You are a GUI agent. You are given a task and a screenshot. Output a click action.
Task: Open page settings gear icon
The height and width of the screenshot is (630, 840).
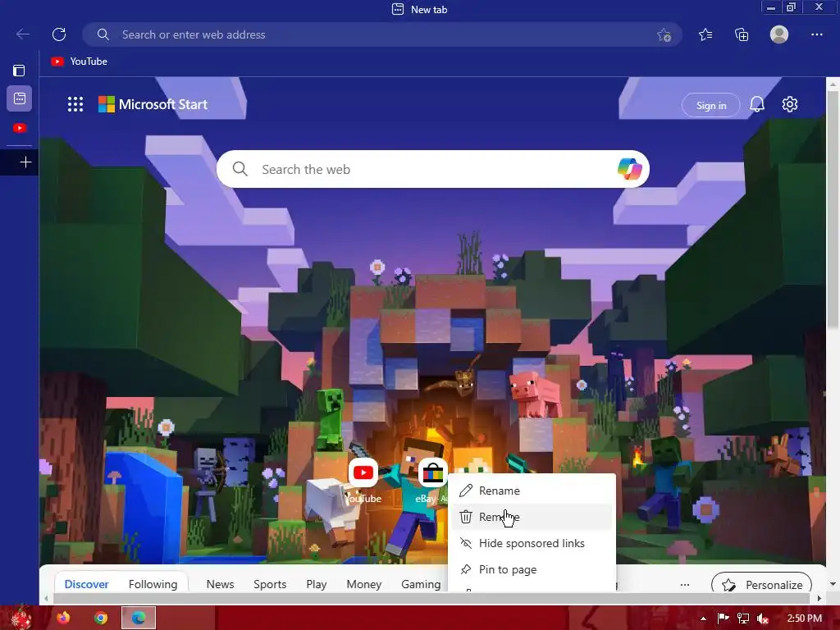tap(790, 104)
